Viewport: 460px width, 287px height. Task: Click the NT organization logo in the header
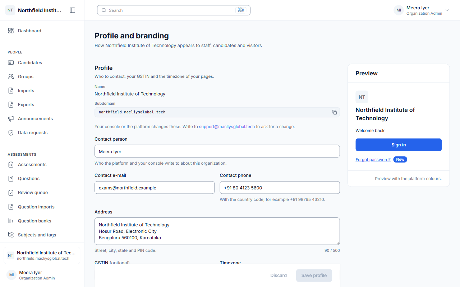tap(10, 10)
